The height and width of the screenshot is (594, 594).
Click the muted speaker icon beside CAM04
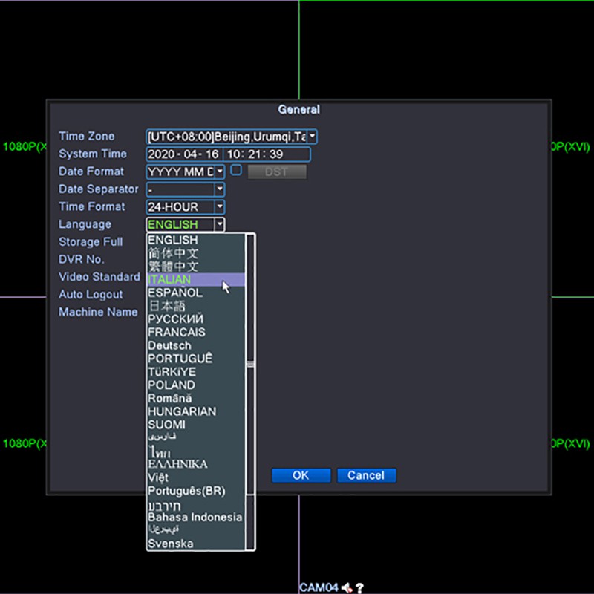coord(347,588)
